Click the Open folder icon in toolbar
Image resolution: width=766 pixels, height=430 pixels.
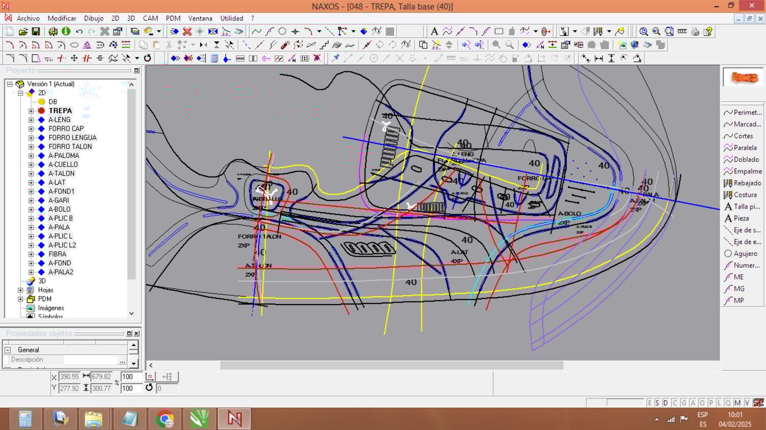(23, 32)
